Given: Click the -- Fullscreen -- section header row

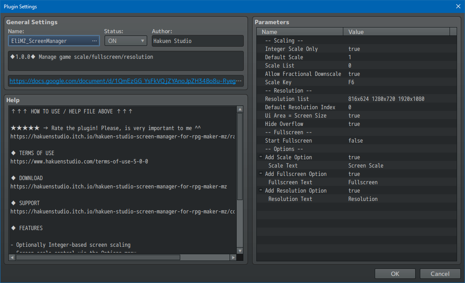Looking at the screenshot, I should (x=356, y=132).
